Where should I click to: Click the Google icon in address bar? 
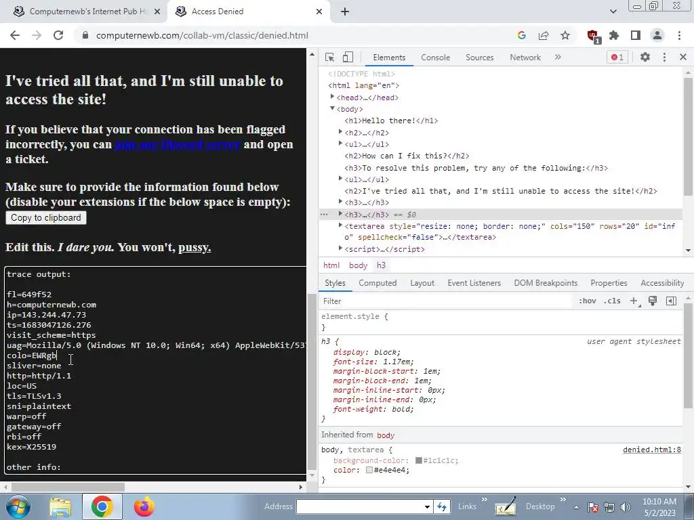pyautogui.click(x=522, y=35)
